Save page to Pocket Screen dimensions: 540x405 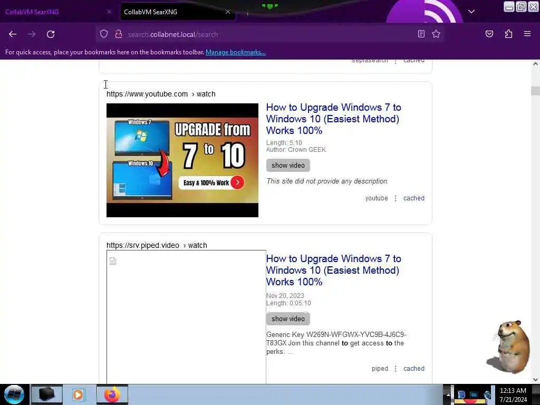point(489,34)
